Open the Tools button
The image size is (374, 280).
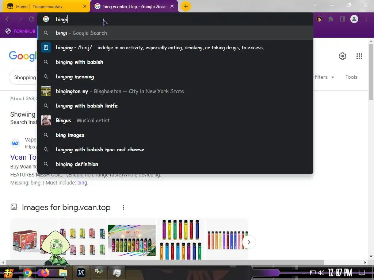[351, 77]
